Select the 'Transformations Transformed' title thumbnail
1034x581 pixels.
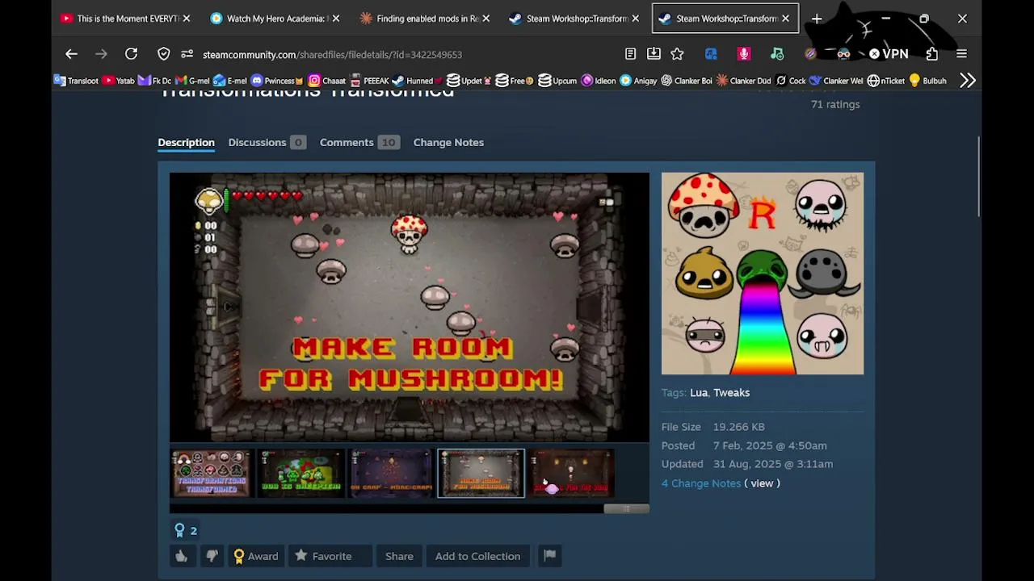coord(211,473)
